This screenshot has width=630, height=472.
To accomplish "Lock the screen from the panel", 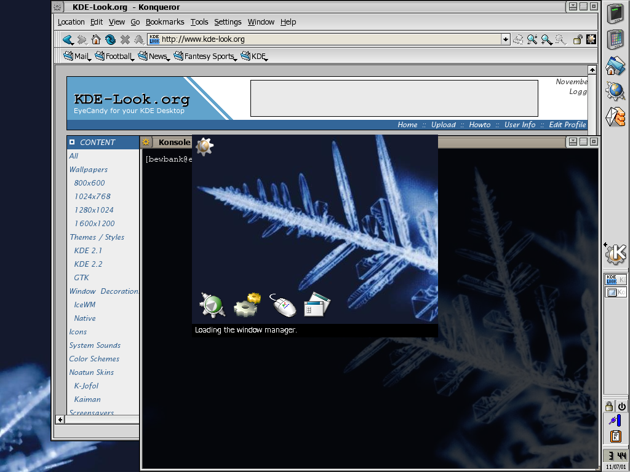I will [609, 406].
